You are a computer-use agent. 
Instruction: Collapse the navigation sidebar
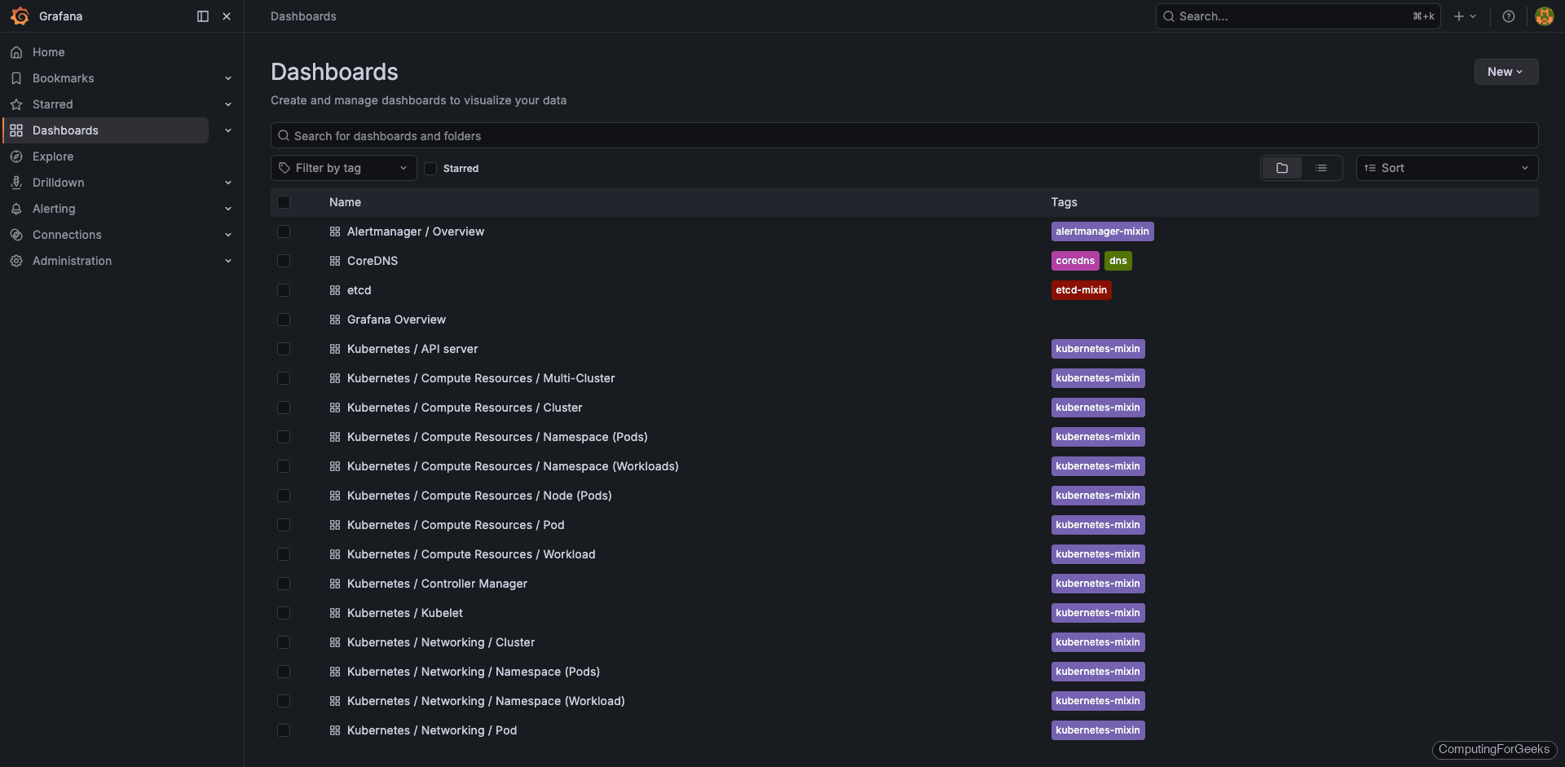tap(201, 16)
